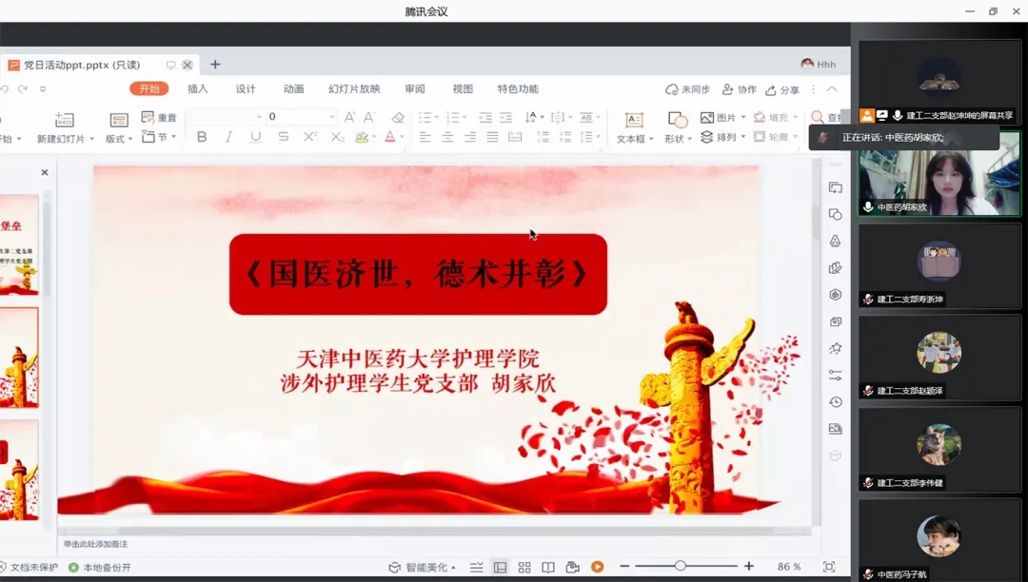Screen dimensions: 1028x582
Task: Click the zoom out minus button
Action: tap(624, 566)
